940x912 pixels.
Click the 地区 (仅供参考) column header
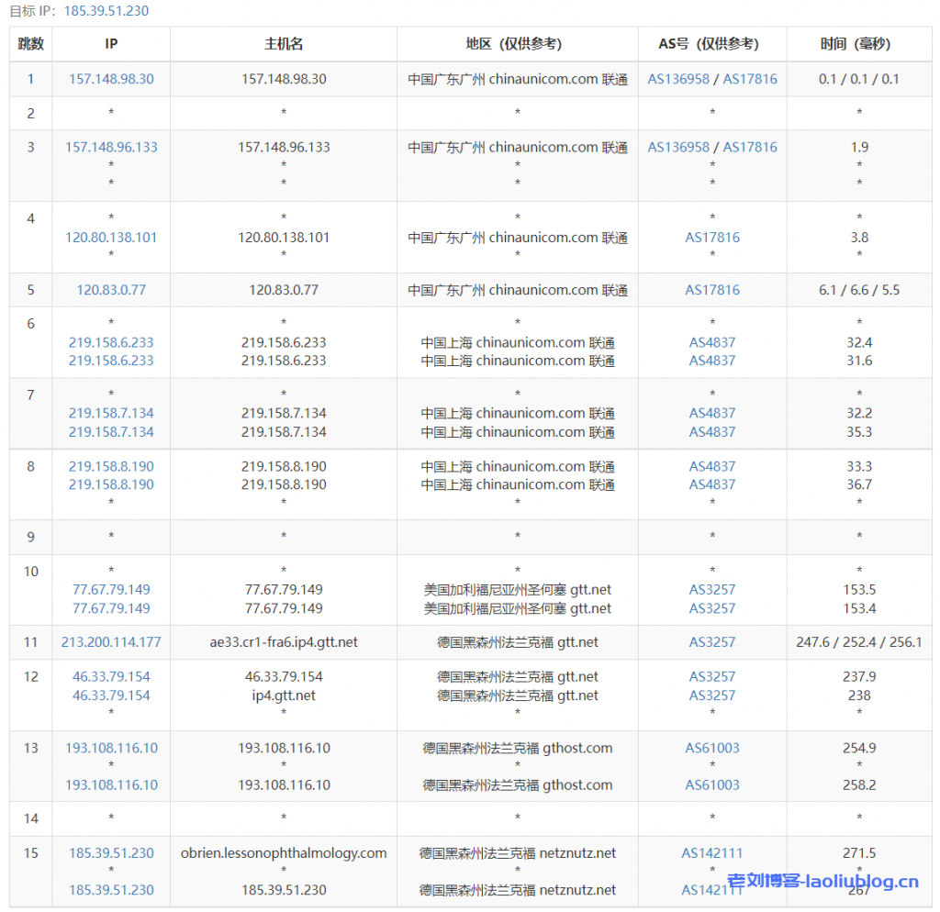point(518,44)
